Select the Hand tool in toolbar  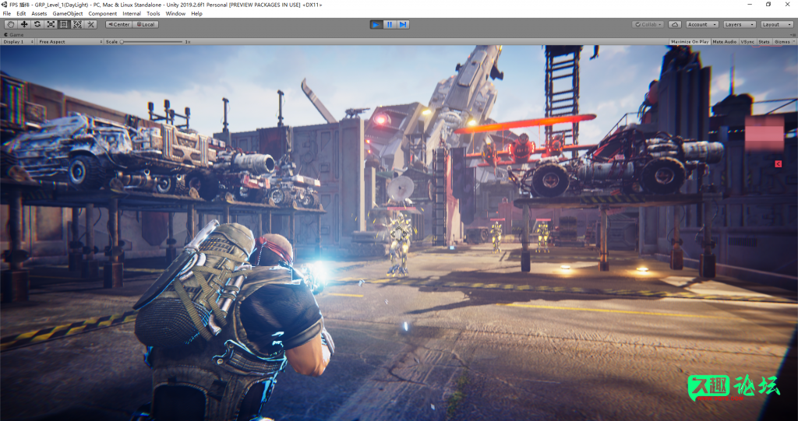pos(11,24)
